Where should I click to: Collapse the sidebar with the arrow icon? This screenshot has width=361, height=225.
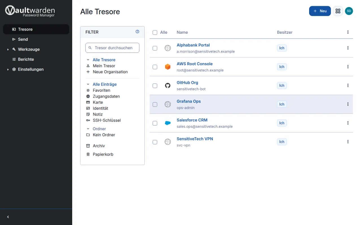click(8, 217)
